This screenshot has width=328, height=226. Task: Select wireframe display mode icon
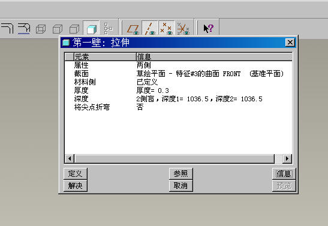click(x=41, y=29)
